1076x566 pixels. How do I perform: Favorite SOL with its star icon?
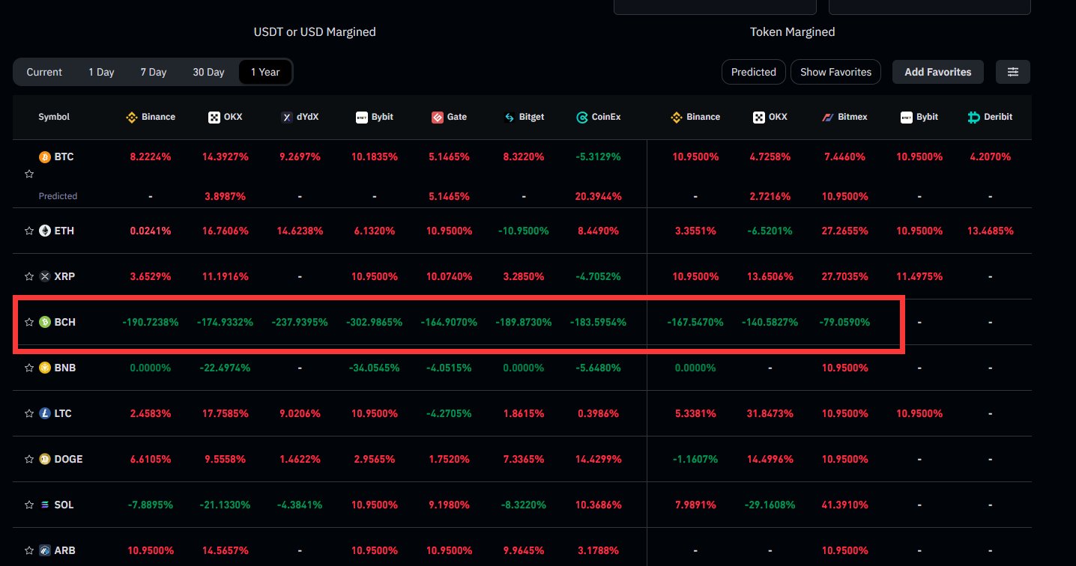click(29, 505)
